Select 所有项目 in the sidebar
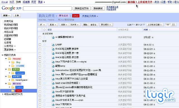This screenshot has width=179, height=108. point(9,21)
